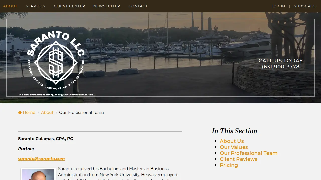Image resolution: width=321 pixels, height=180 pixels.
Task: Open About Us in sidebar section
Action: 232,141
